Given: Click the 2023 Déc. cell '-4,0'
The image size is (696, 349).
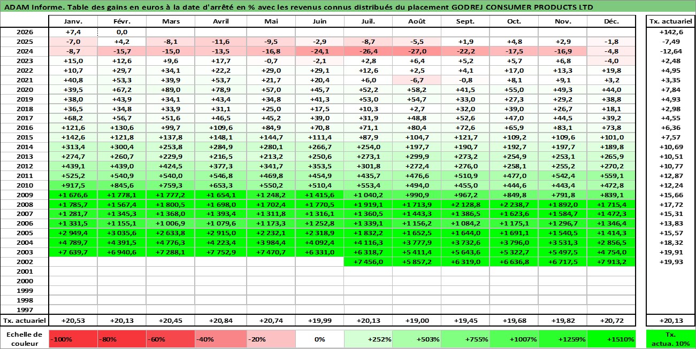Looking at the screenshot, I should click(611, 61).
